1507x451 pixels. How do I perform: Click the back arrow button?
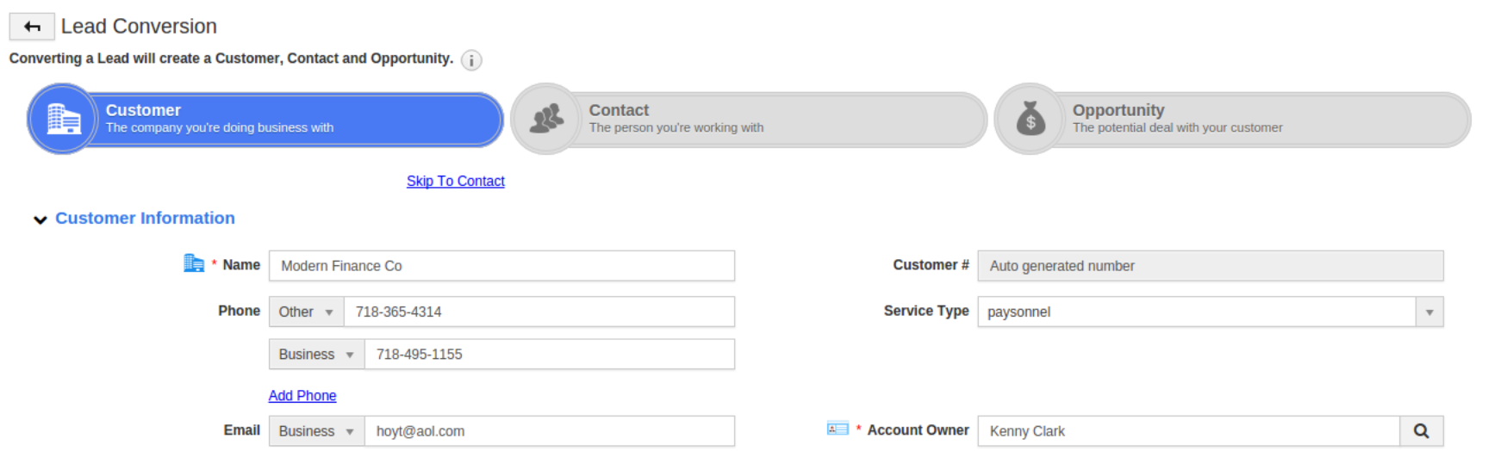coord(32,27)
